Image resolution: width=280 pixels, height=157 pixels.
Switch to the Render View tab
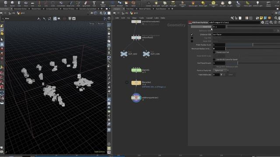click(36, 9)
